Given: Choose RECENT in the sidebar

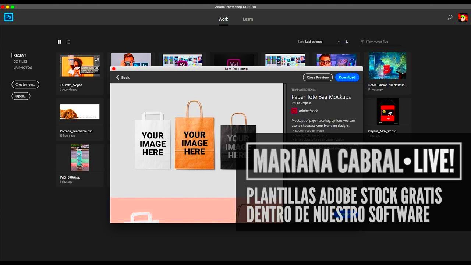Looking at the screenshot, I should [20, 55].
